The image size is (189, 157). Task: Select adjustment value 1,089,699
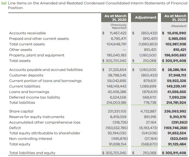pyautogui.click(x=148, y=86)
